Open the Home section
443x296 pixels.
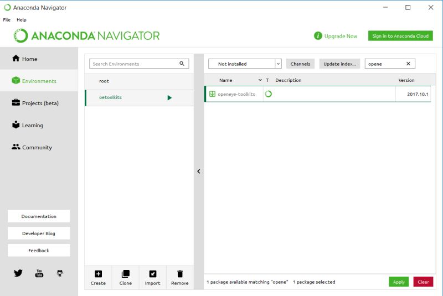point(39,59)
